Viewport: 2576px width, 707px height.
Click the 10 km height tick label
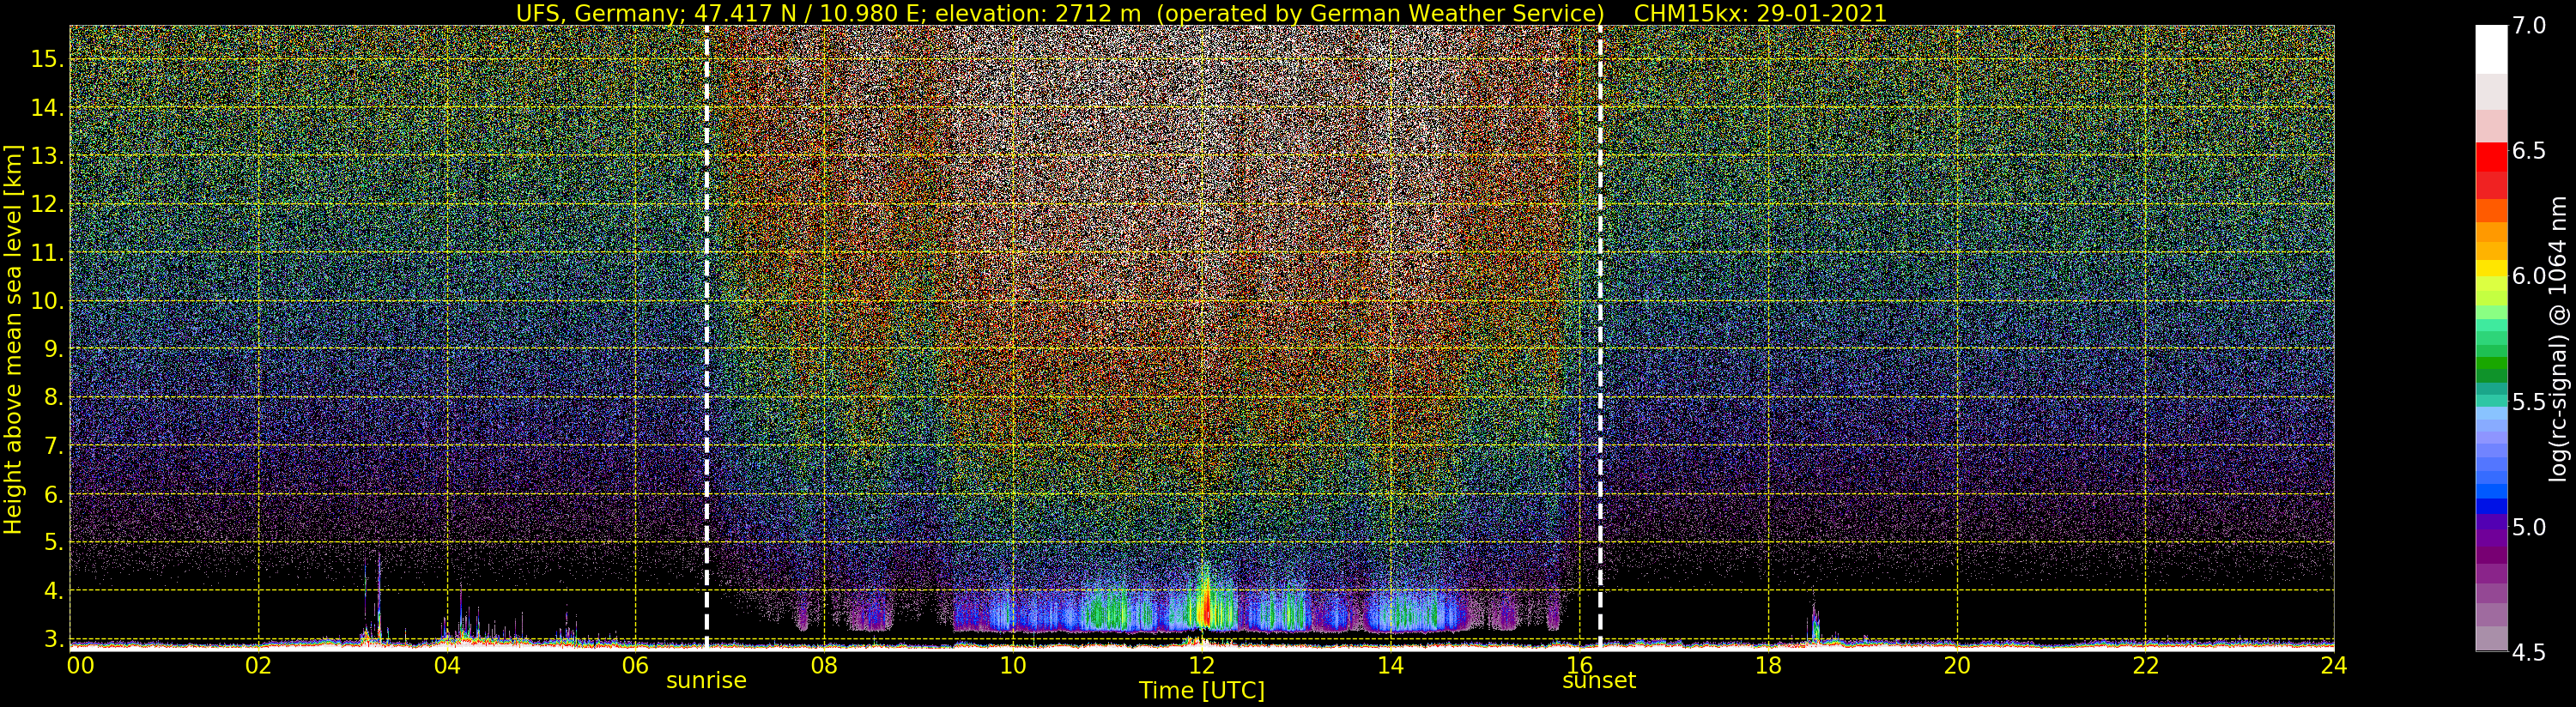[x=46, y=301]
